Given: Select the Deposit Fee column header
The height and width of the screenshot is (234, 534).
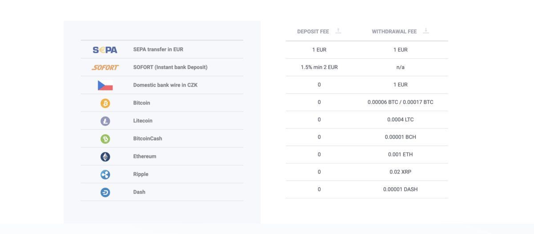Looking at the screenshot, I should coord(313,32).
